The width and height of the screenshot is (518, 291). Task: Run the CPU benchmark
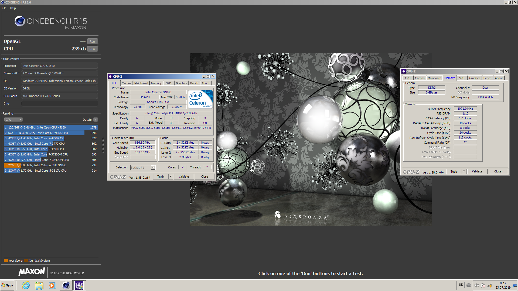(92, 49)
